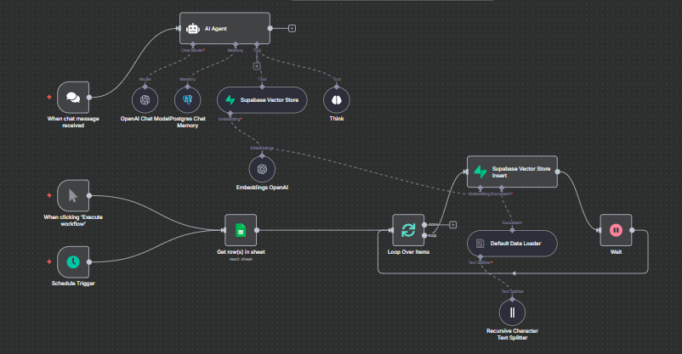The height and width of the screenshot is (354, 682).
Task: Click the Wait node output connector dot
Action: 632,230
